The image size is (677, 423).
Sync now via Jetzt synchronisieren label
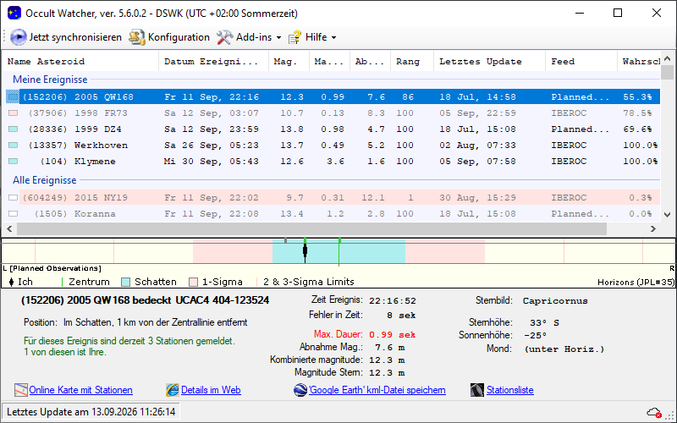pos(75,37)
